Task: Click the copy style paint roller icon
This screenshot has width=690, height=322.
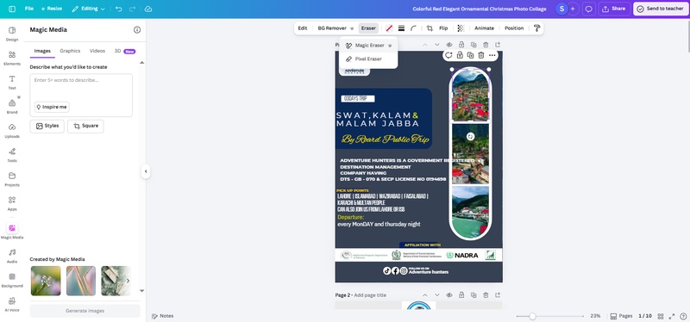Action: click(536, 28)
